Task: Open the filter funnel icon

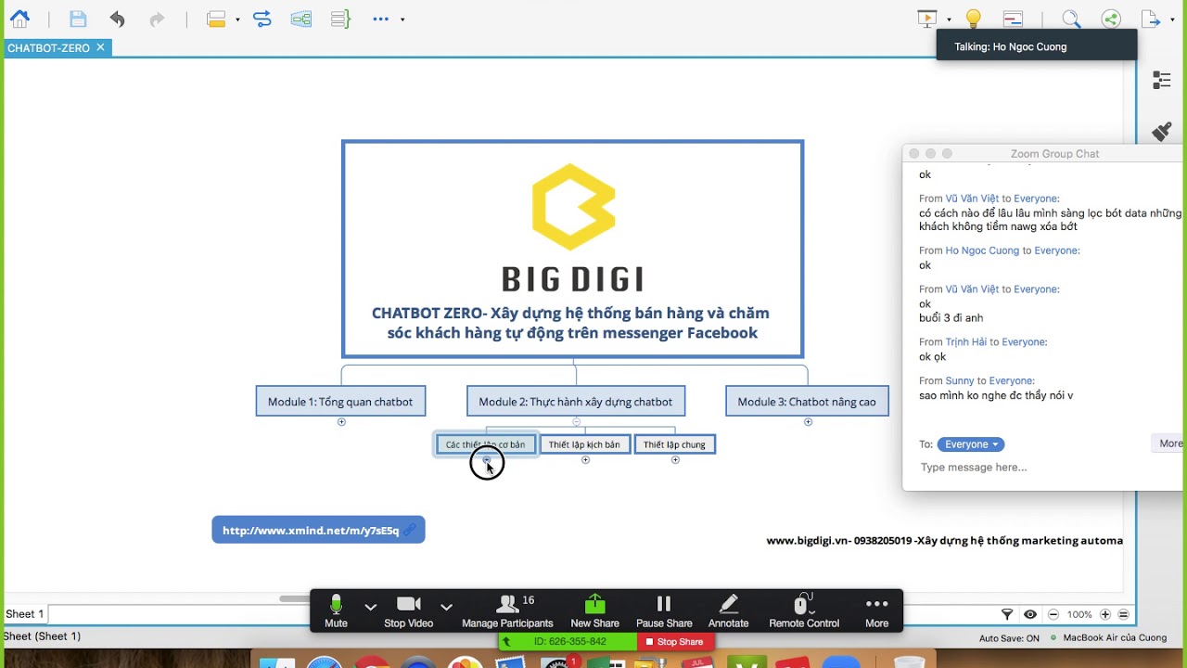Action: [1007, 614]
